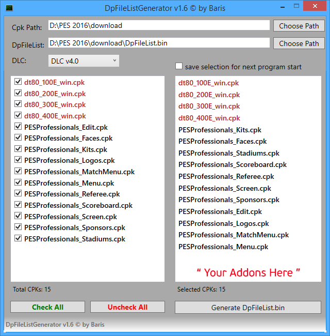The width and height of the screenshot is (330, 336).
Task: Select dt80_100E_win.cpk in right list
Action: click(x=209, y=83)
